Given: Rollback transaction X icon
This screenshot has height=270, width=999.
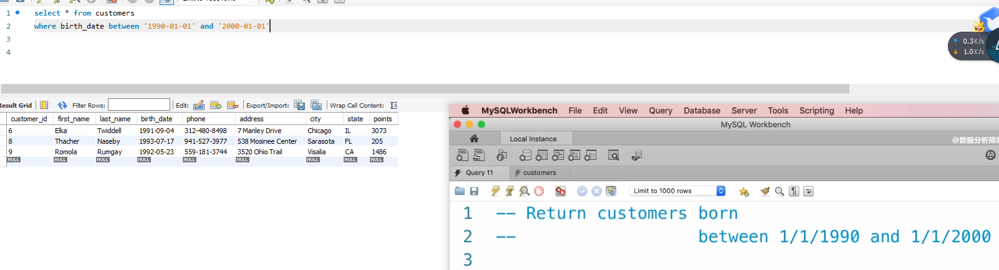Looking at the screenshot, I should point(596,191).
